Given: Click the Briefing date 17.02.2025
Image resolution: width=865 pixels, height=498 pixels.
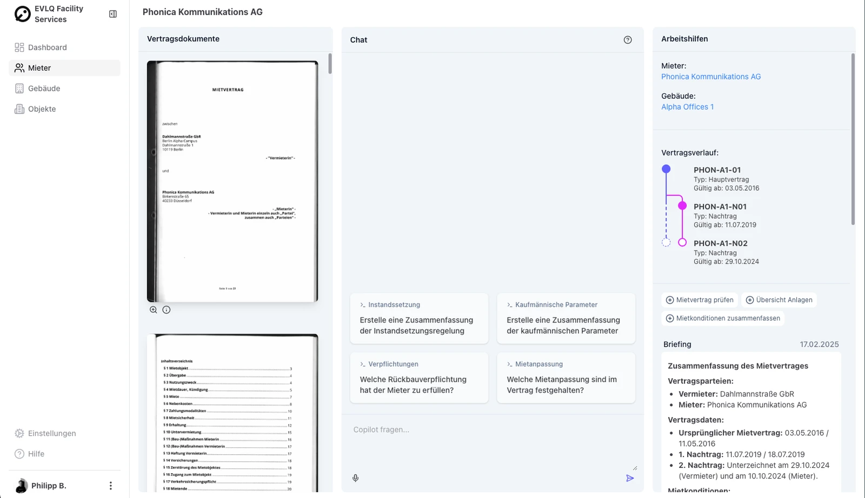Looking at the screenshot, I should pos(820,344).
